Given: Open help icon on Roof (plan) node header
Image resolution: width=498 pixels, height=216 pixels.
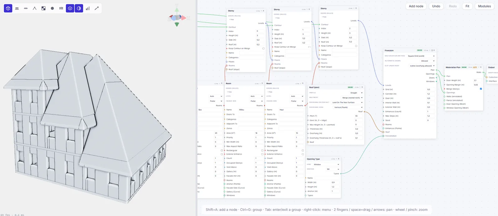Looking at the screenshot, I should [x=360, y=87].
